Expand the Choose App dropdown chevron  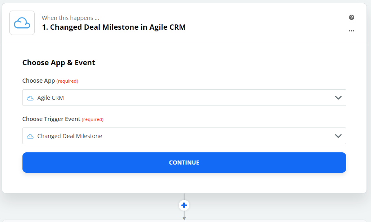point(338,98)
